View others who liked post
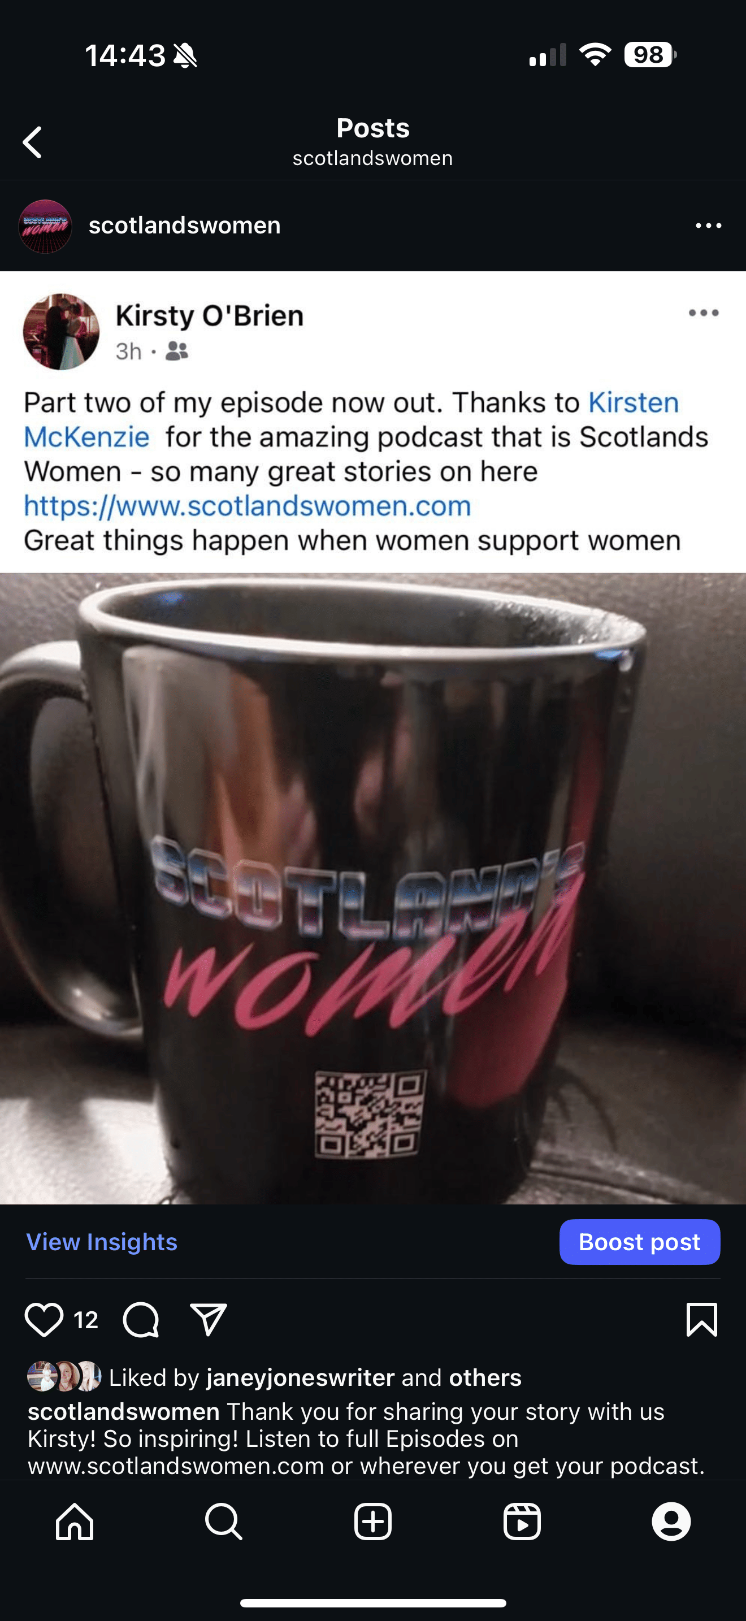Screen dimensions: 746x1621 click(485, 1377)
